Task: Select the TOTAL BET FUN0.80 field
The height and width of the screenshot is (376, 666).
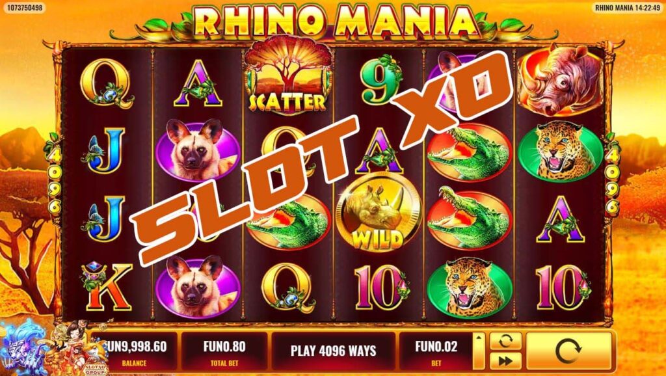Action: [x=224, y=351]
